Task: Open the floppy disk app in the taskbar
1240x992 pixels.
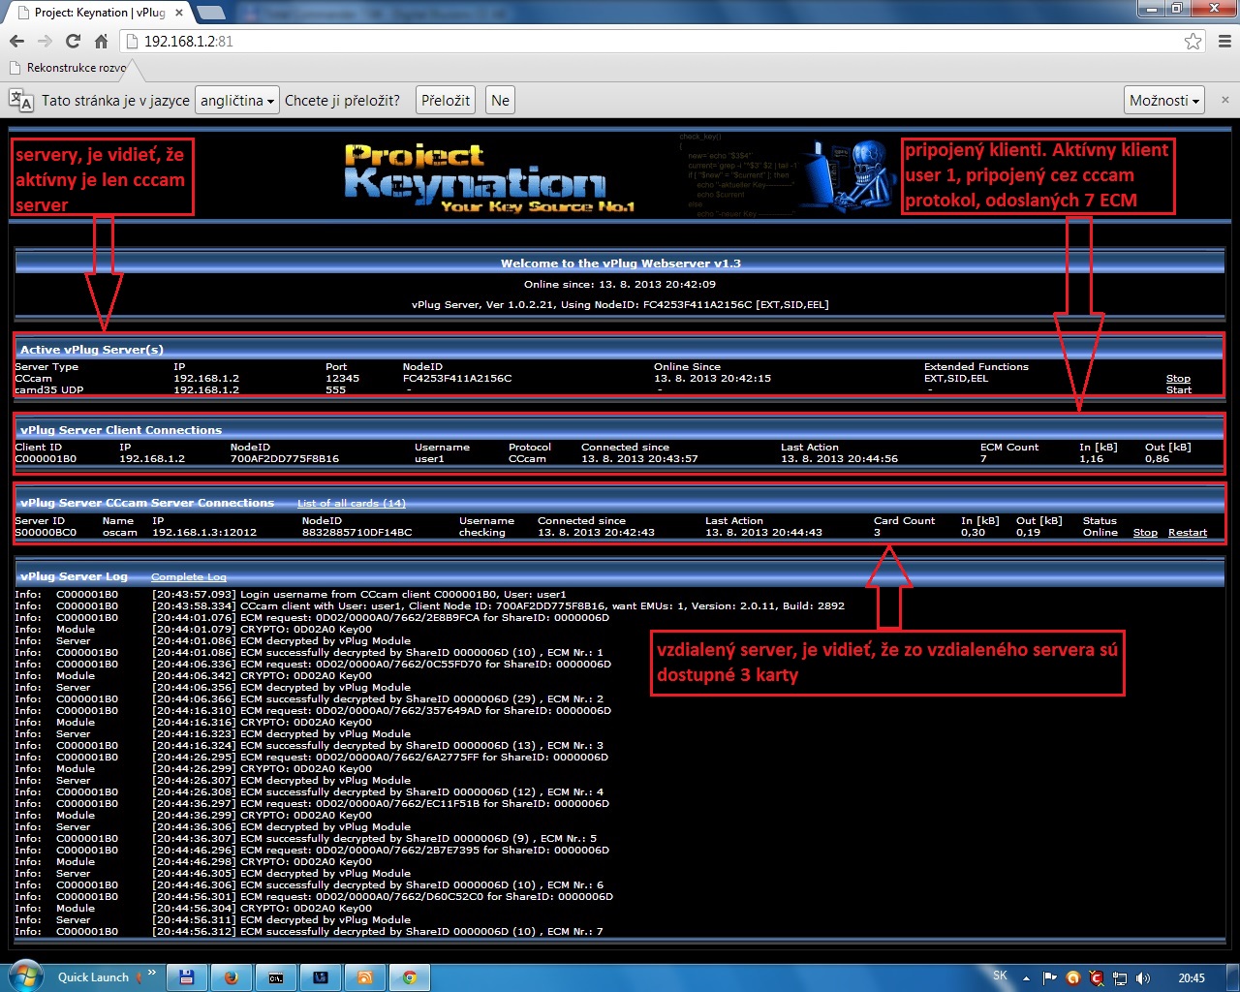Action: 187,977
